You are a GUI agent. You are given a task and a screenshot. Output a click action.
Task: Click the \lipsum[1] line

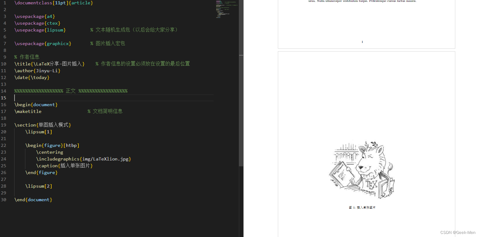(39, 132)
